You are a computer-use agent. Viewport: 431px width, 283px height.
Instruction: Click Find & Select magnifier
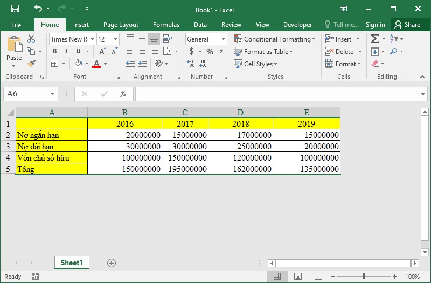(394, 51)
